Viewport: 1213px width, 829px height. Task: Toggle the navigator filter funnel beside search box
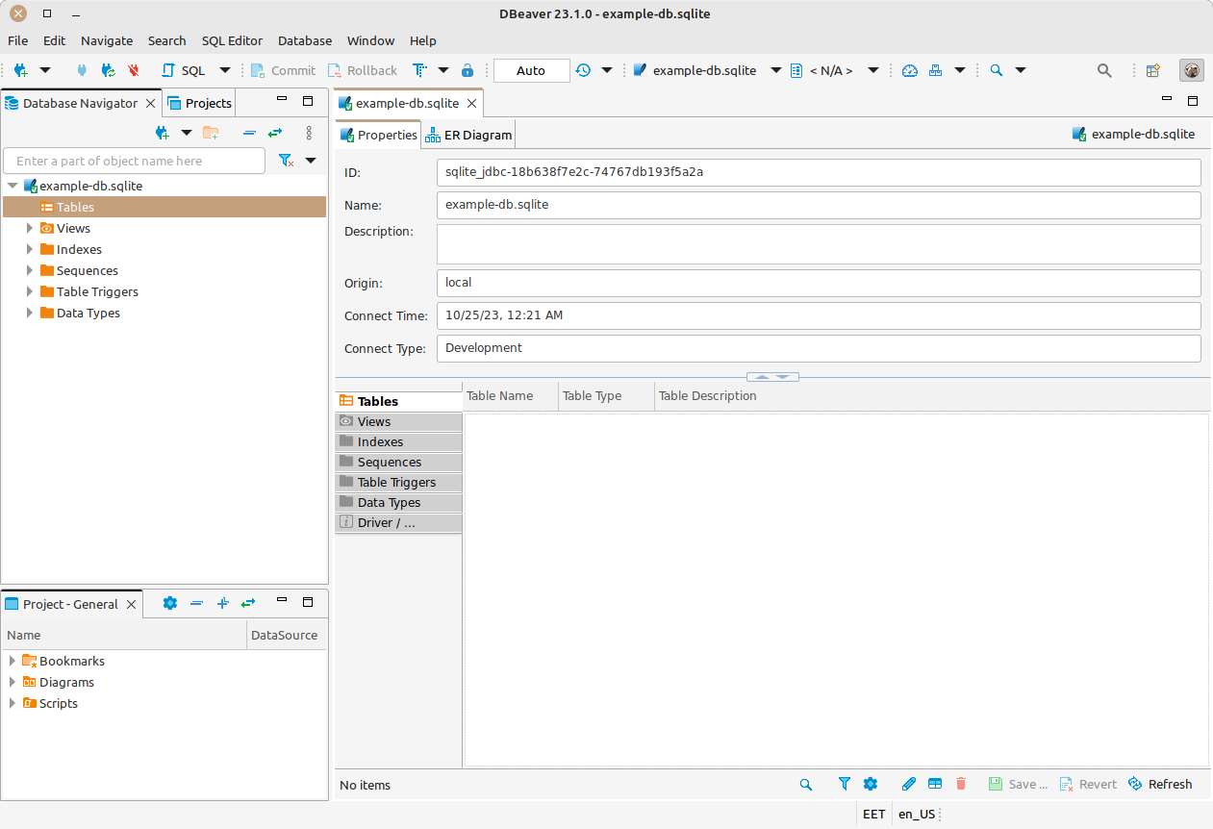click(x=287, y=161)
